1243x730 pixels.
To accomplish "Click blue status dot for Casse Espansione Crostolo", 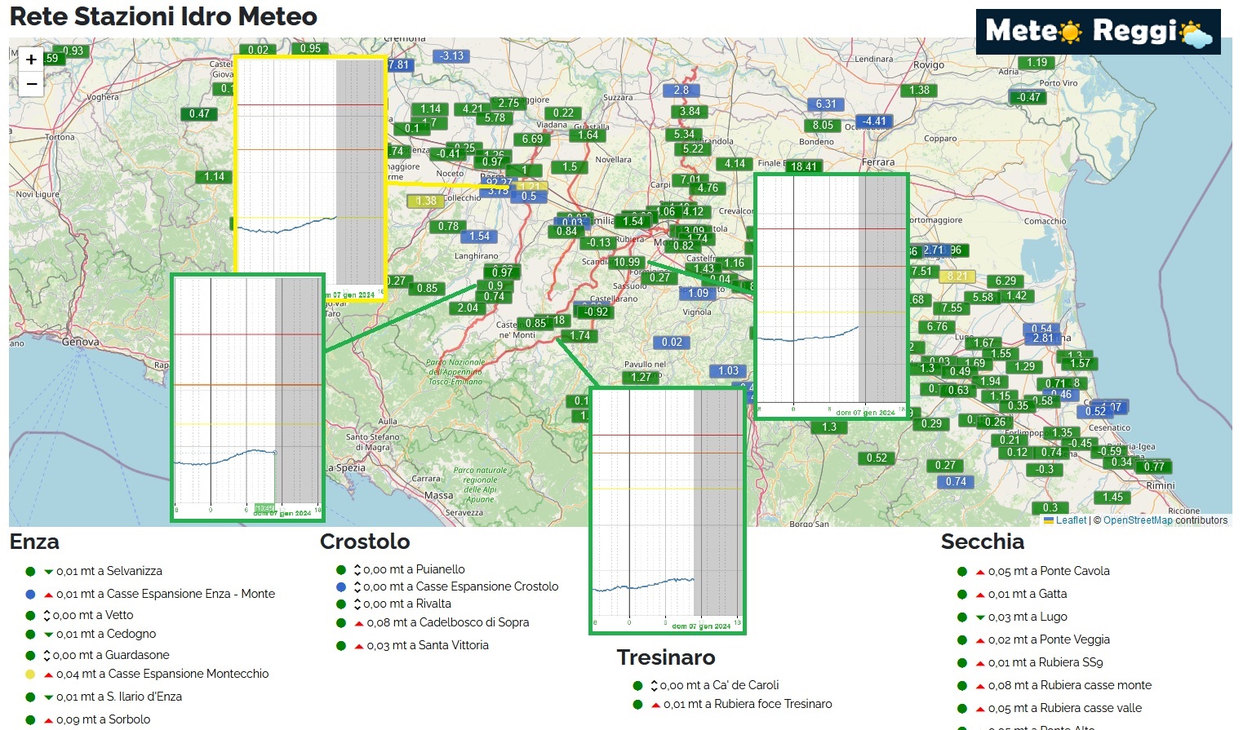I will [x=341, y=587].
